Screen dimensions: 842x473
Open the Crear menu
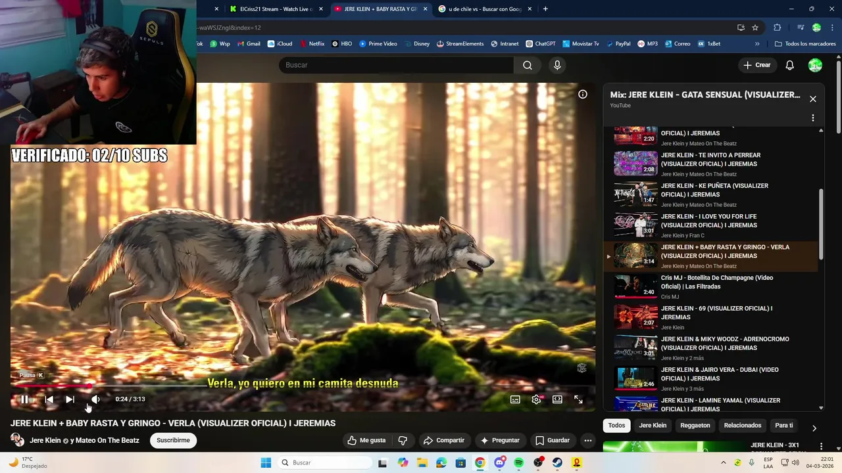click(756, 65)
